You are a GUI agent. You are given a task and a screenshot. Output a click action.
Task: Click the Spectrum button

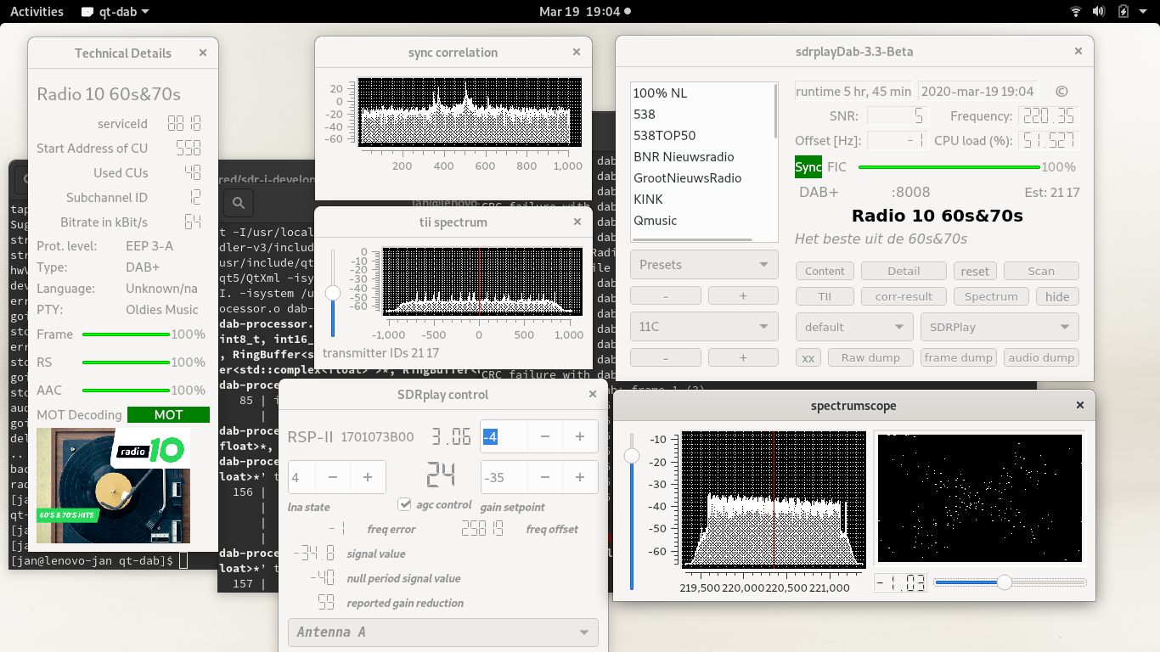point(991,296)
